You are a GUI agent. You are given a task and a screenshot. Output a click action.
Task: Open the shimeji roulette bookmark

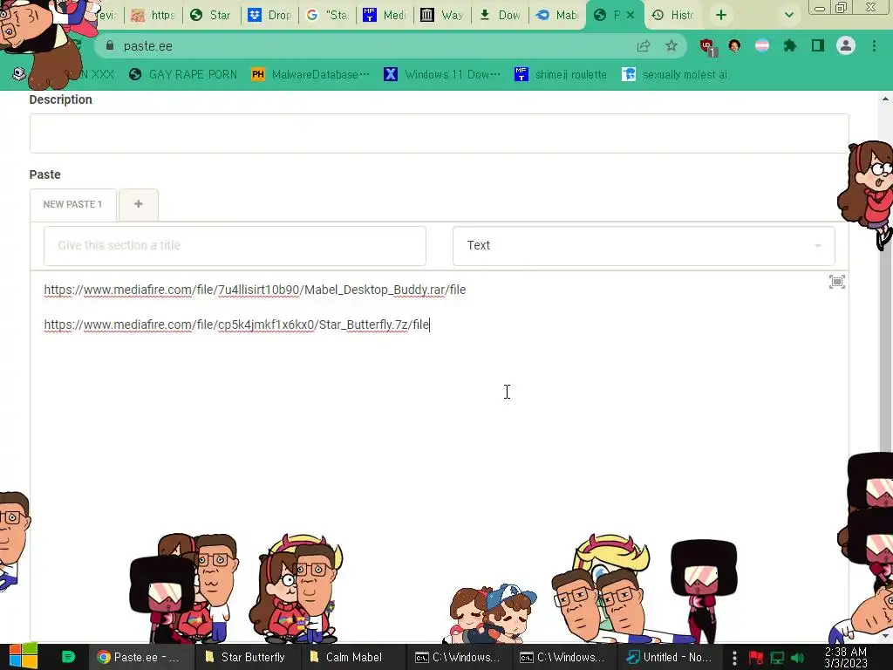pyautogui.click(x=561, y=75)
